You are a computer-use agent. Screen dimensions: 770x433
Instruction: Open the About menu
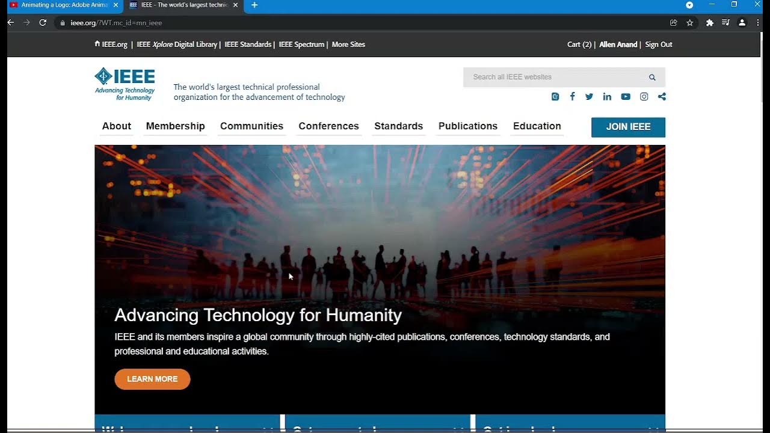tap(117, 126)
